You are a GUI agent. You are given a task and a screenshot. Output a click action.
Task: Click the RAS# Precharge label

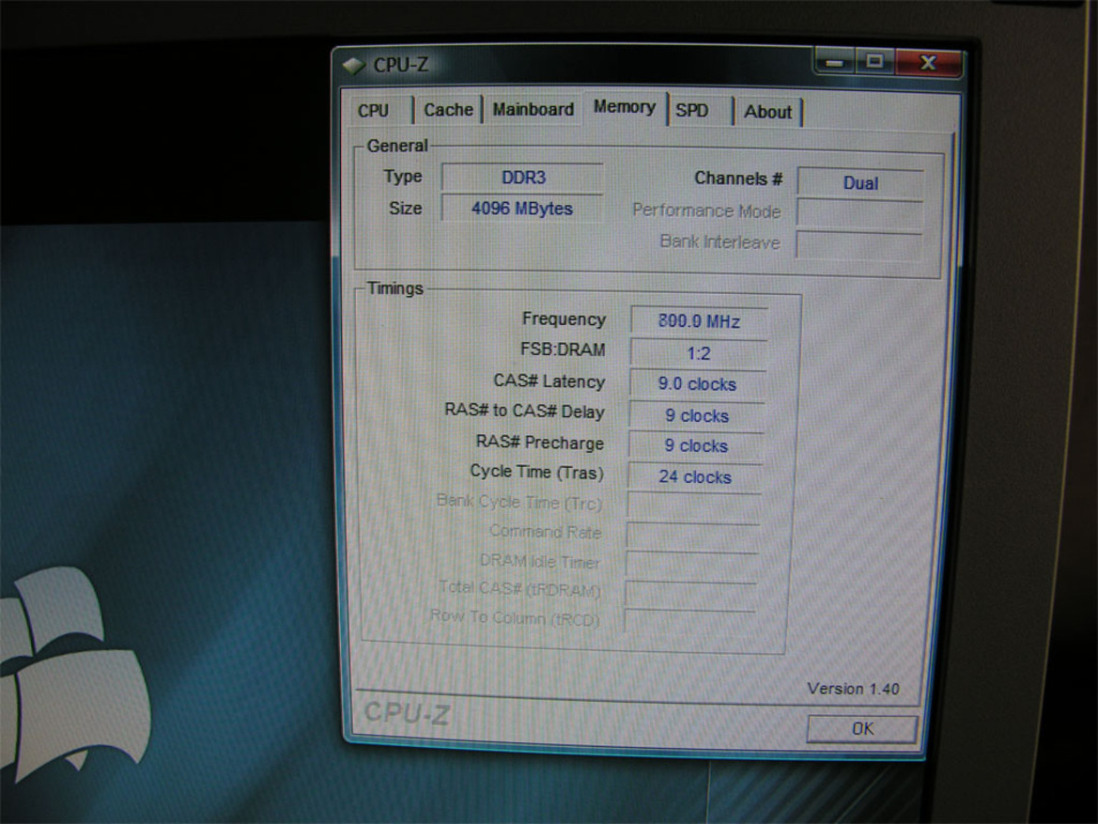click(540, 443)
